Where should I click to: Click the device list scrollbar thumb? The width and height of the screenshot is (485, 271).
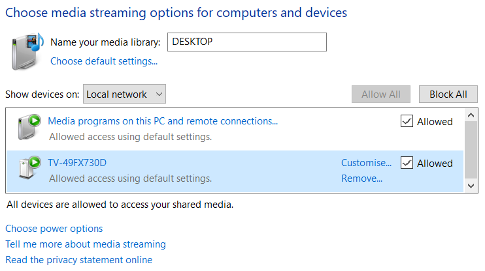471,150
